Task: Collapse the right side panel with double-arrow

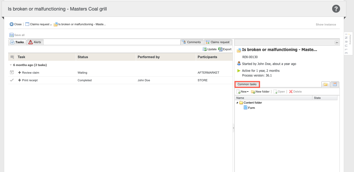Action: point(336,42)
